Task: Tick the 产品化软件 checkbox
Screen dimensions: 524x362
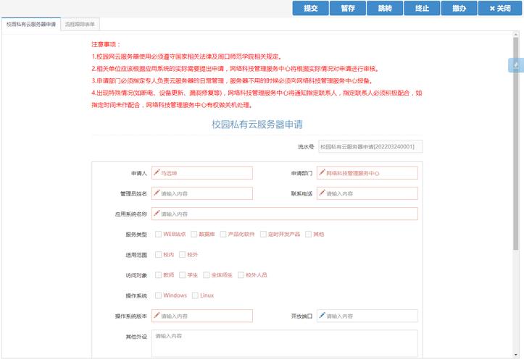Action: click(x=223, y=234)
